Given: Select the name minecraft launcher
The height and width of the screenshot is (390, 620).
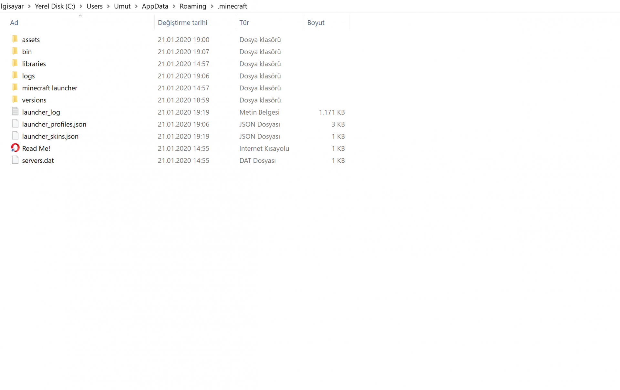Looking at the screenshot, I should tap(50, 88).
